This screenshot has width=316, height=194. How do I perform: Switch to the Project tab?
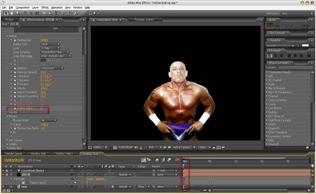pos(9,20)
